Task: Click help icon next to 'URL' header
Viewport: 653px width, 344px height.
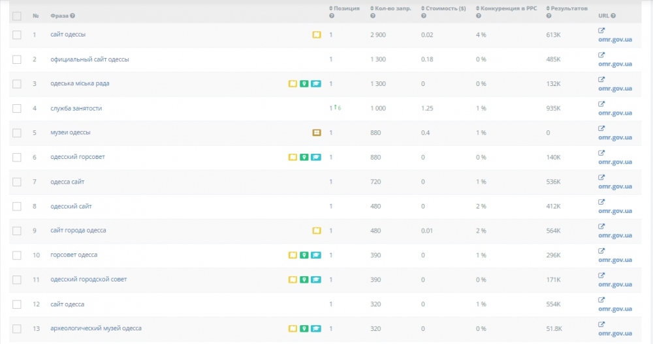Action: pos(613,16)
